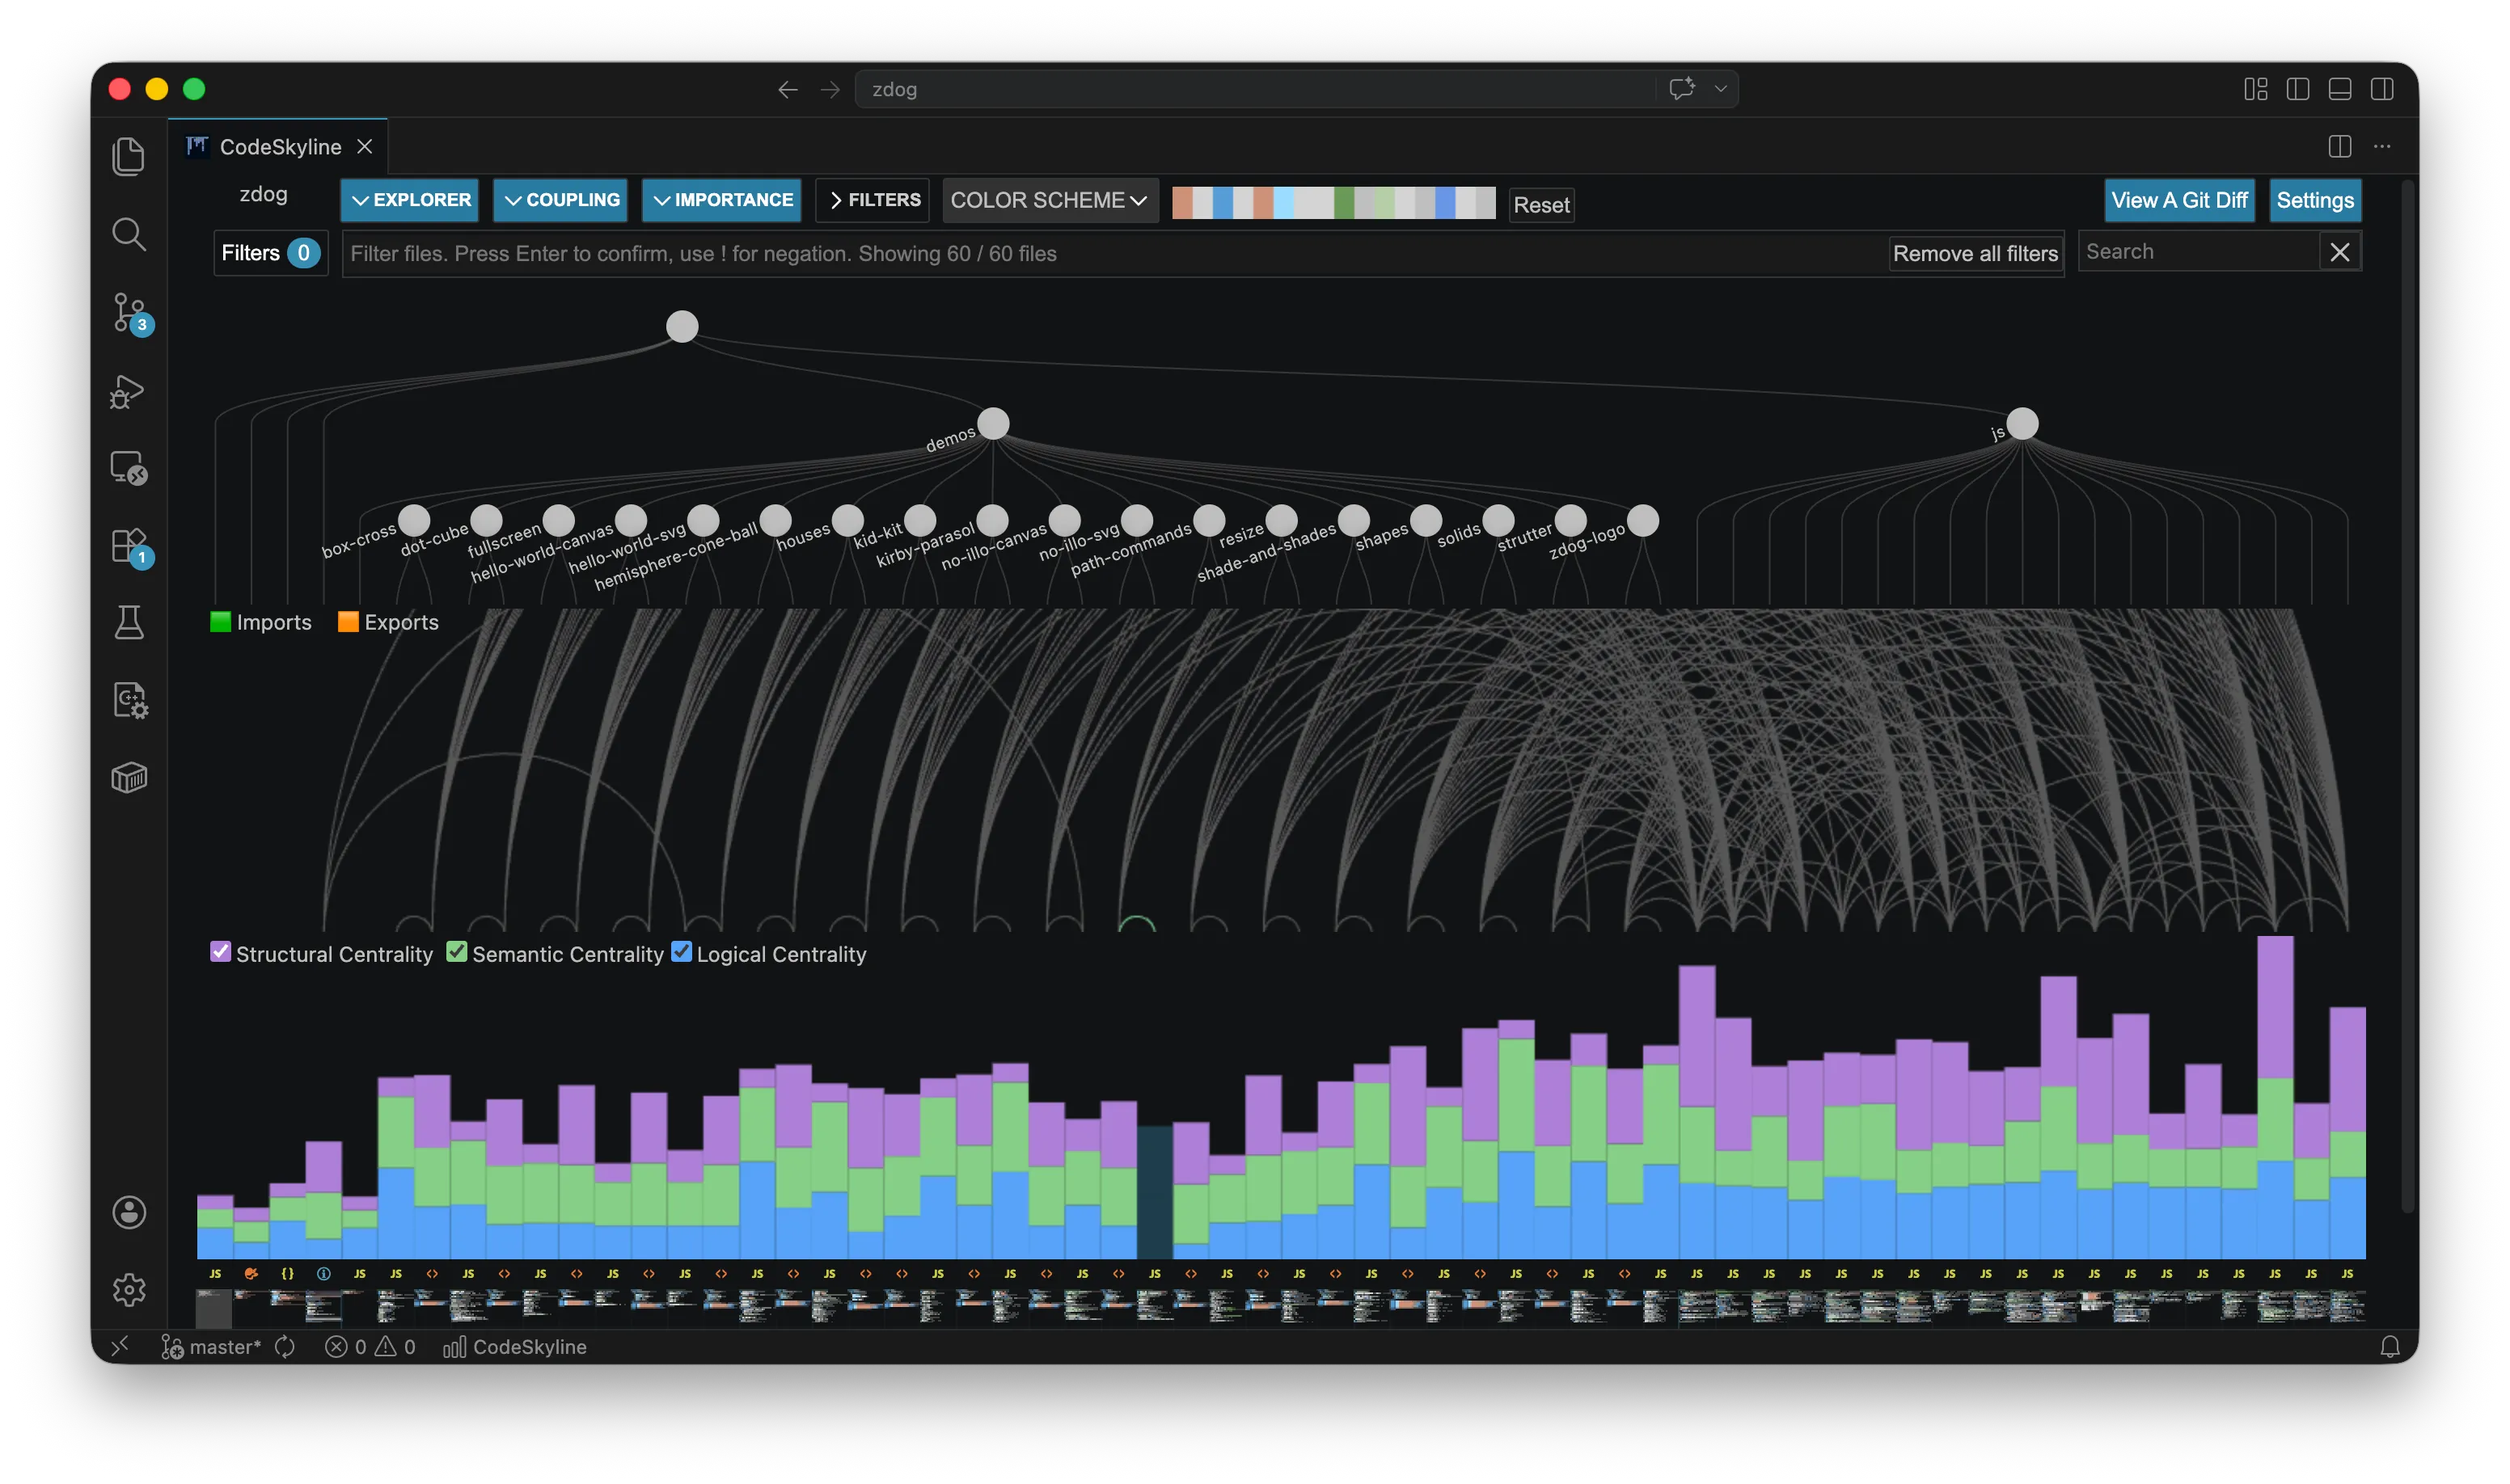The width and height of the screenshot is (2510, 1484).
Task: Click the master* branch in status bar
Action: [211, 1347]
